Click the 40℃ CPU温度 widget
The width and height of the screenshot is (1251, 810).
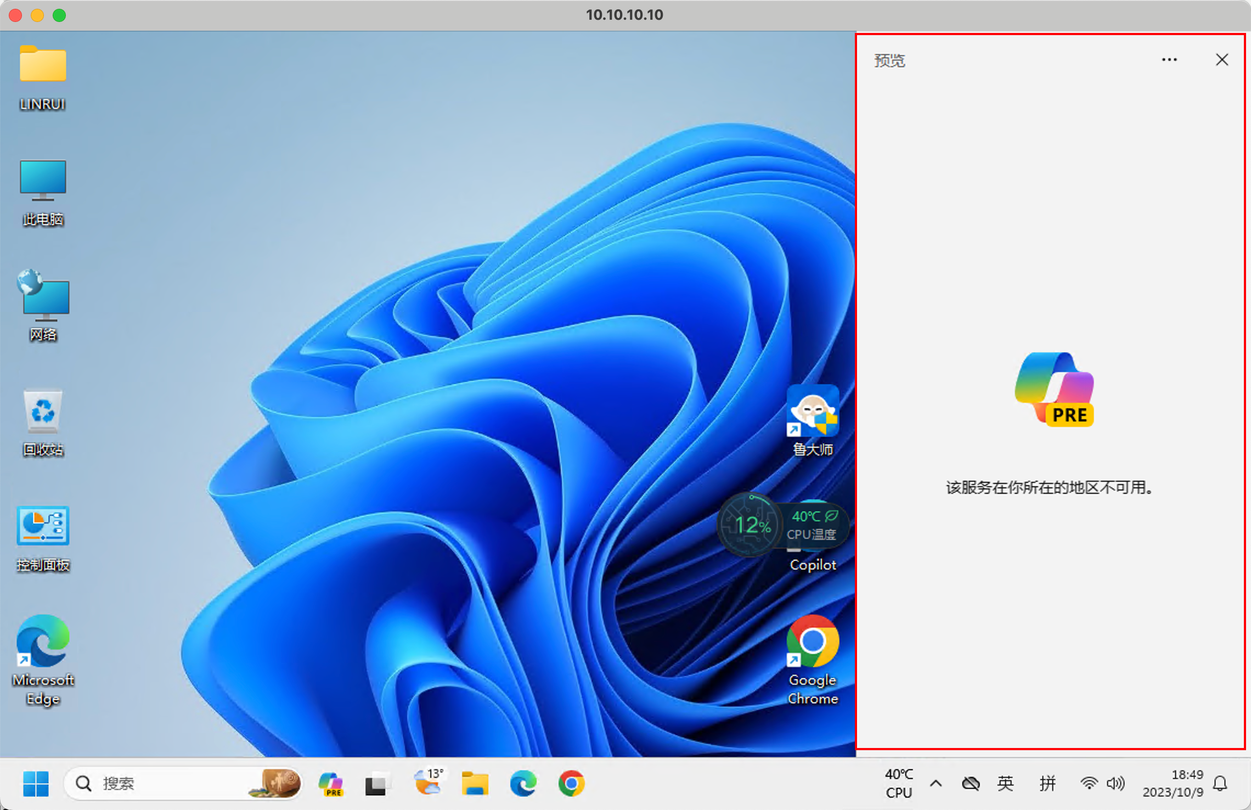[814, 525]
